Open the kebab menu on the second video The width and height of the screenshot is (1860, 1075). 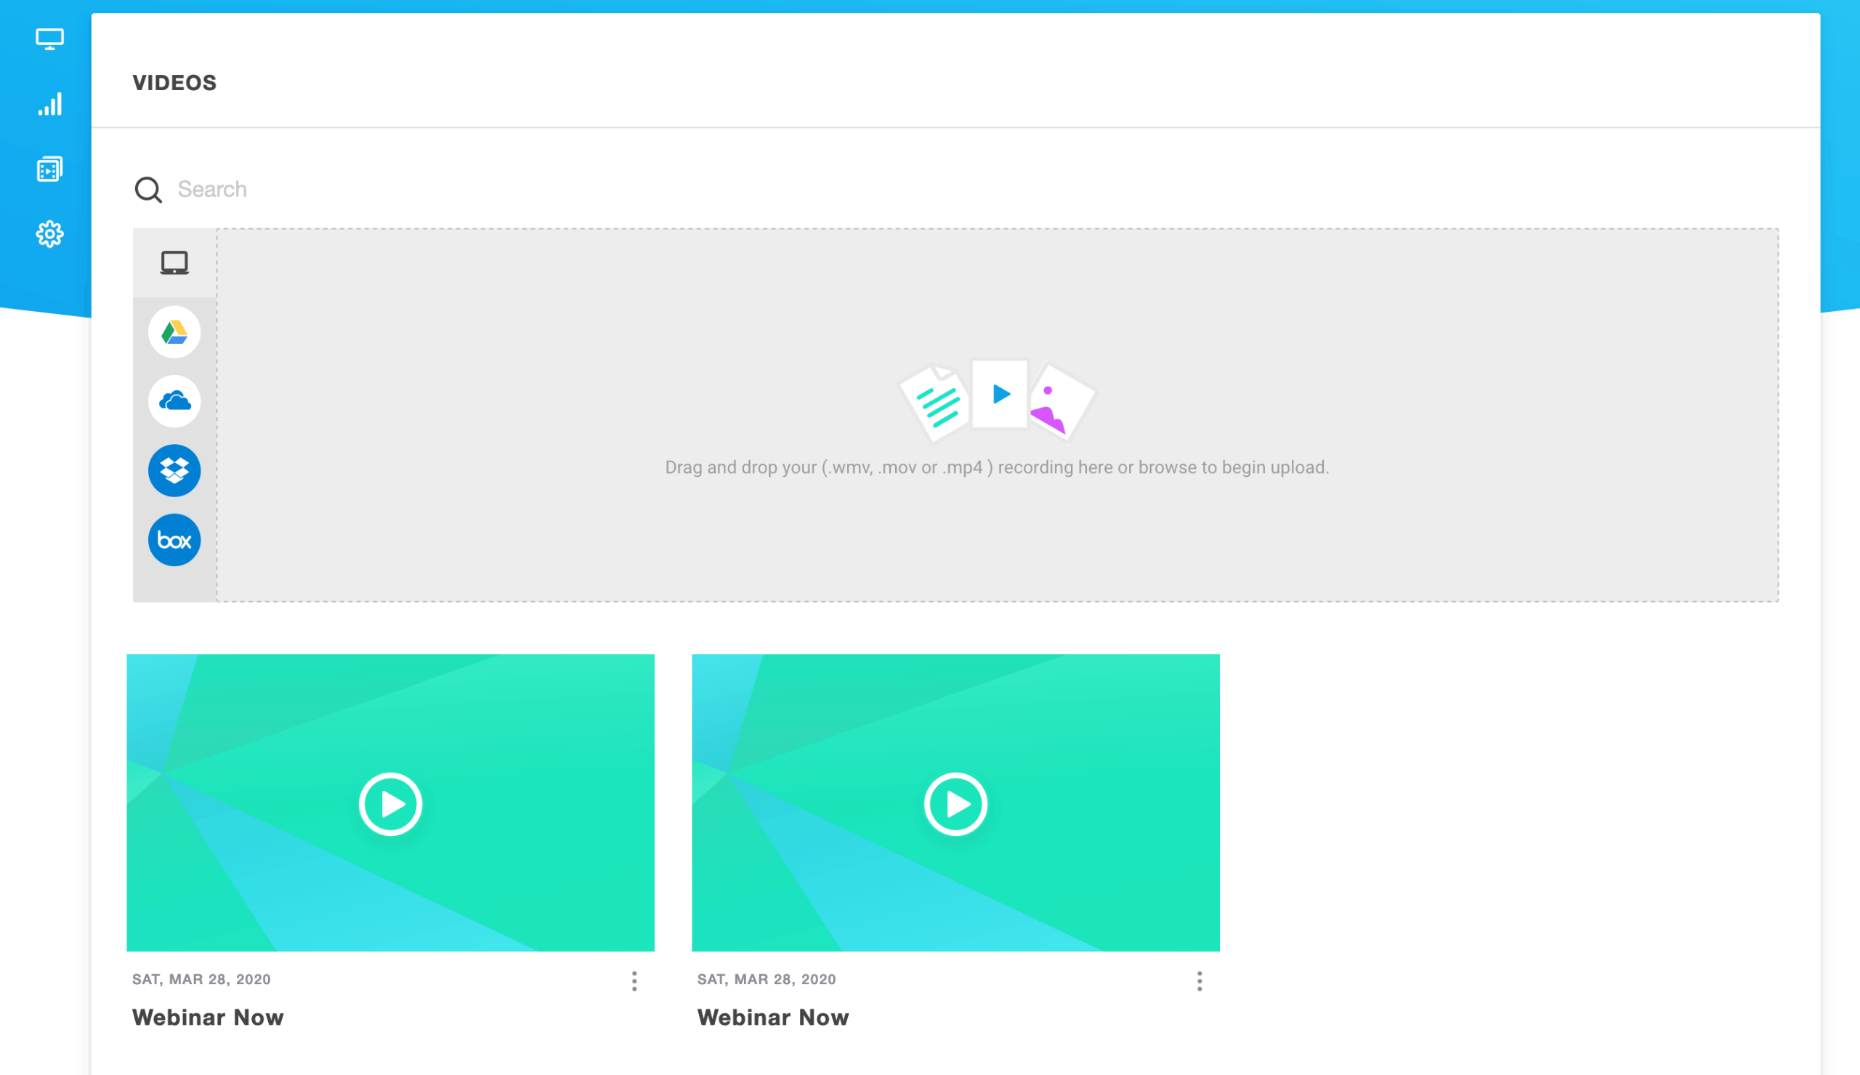point(1199,981)
